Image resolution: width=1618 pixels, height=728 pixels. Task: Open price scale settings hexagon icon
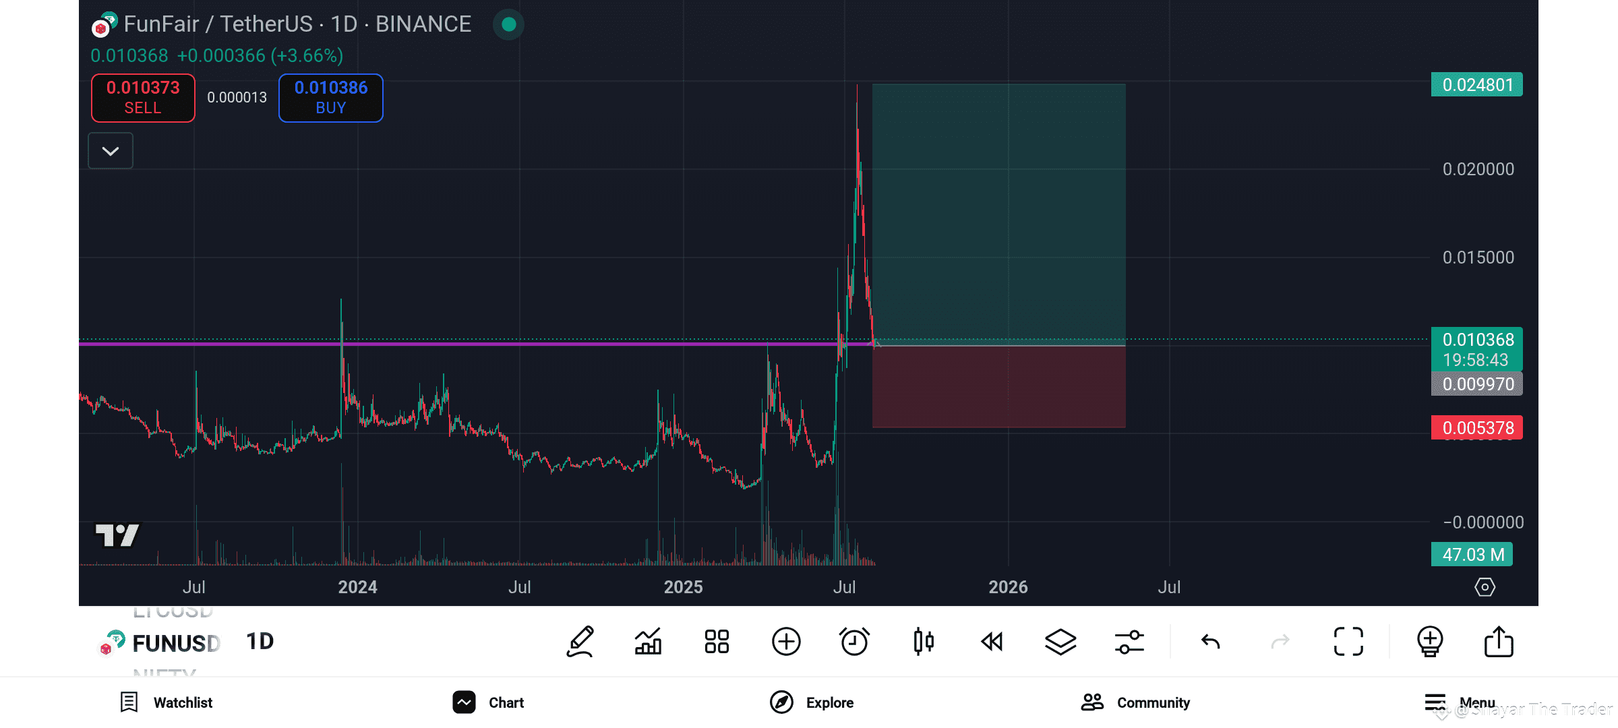[x=1485, y=587]
